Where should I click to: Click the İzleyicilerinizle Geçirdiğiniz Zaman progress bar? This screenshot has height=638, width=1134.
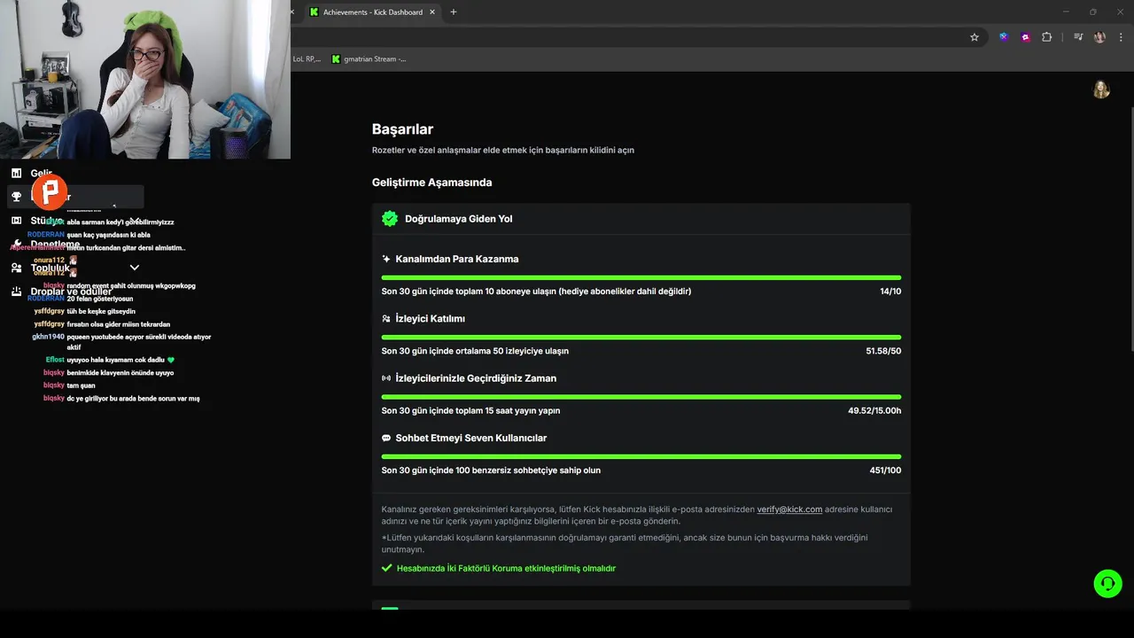641,396
